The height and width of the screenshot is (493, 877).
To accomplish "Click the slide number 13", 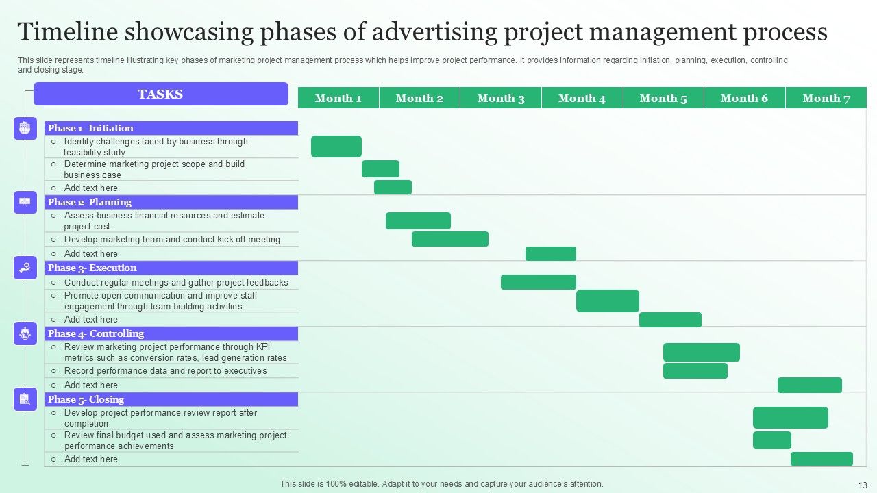I will [862, 484].
